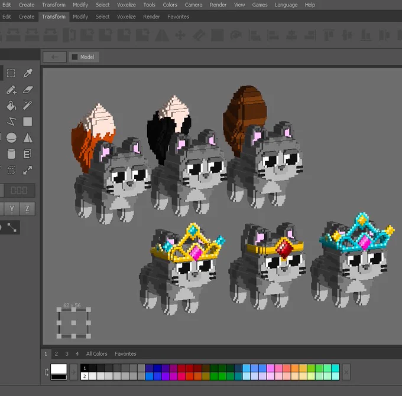The image size is (402, 396).
Task: Select the box shape tool
Action: click(x=28, y=122)
